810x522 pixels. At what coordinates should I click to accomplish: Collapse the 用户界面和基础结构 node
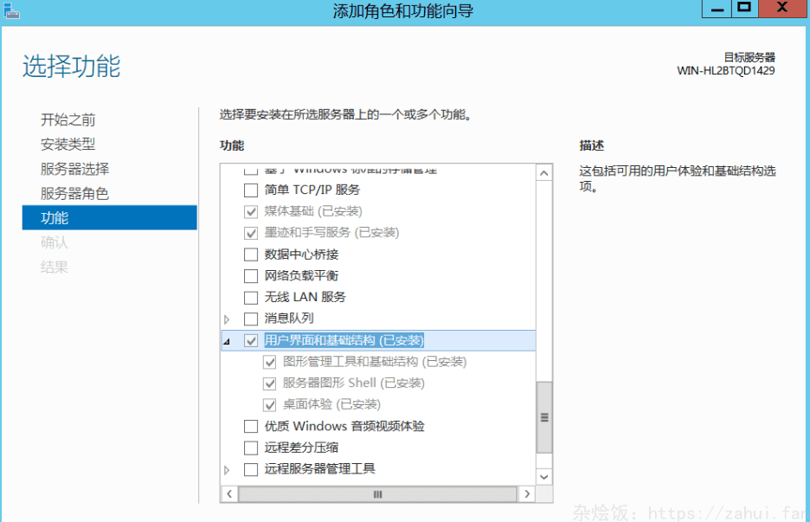(x=227, y=341)
